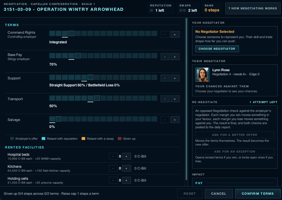Click the Integrated command rights value
The width and height of the screenshot is (282, 200).
tap(58, 42)
